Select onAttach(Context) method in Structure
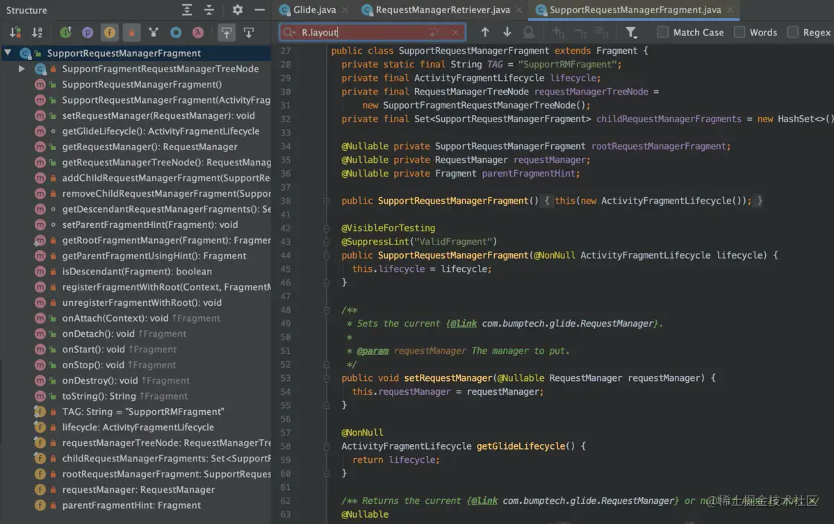Viewport: 834px width, 524px height. tap(115, 318)
